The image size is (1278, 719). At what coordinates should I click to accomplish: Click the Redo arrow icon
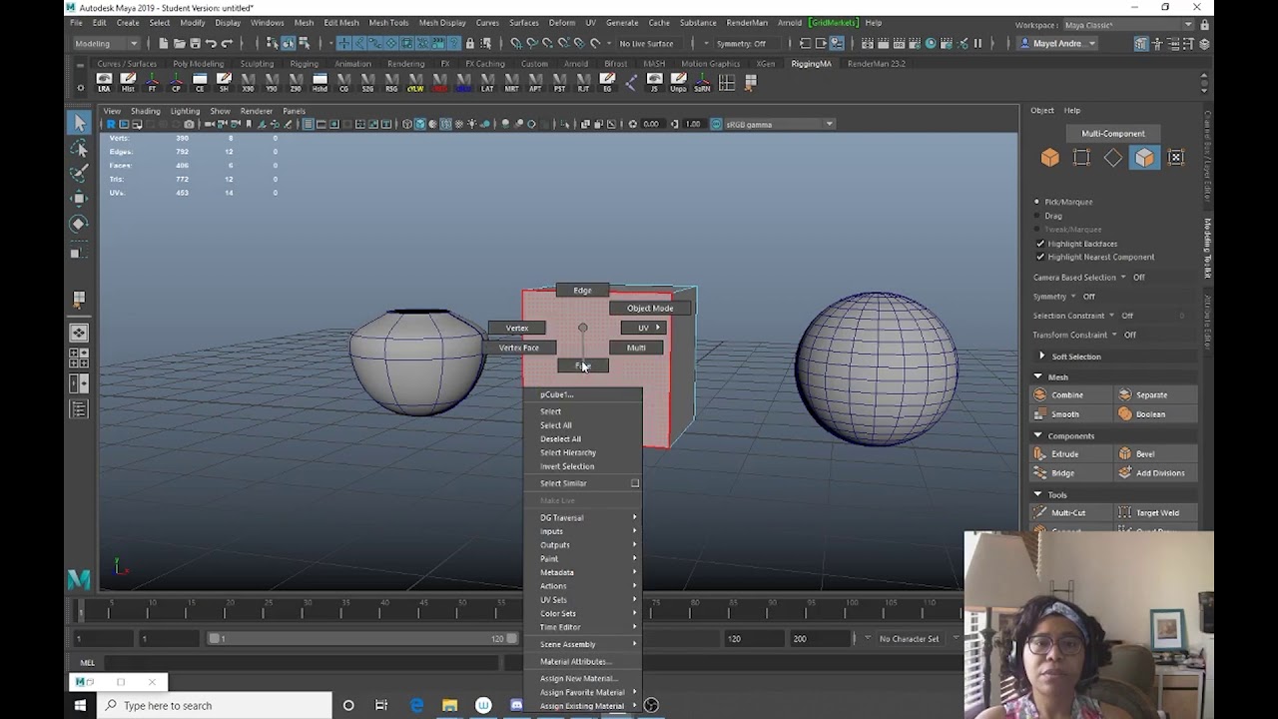pos(227,43)
